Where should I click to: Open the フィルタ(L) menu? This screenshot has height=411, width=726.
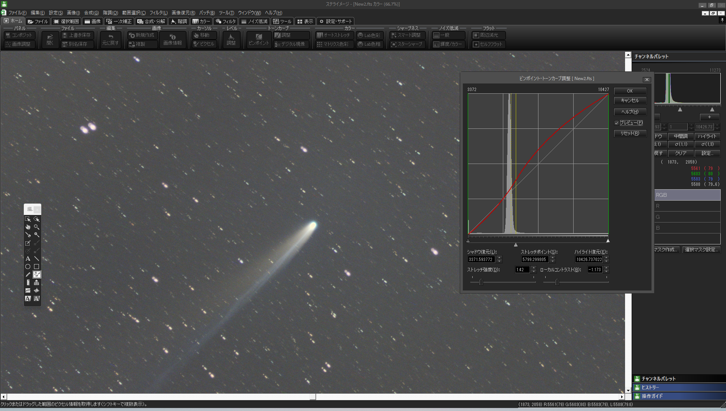(x=158, y=13)
